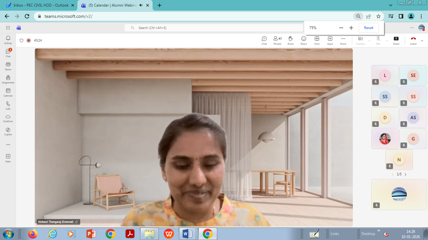Open Copilot from left sidebar
Image resolution: width=428 pixels, height=240 pixels.
[8, 131]
